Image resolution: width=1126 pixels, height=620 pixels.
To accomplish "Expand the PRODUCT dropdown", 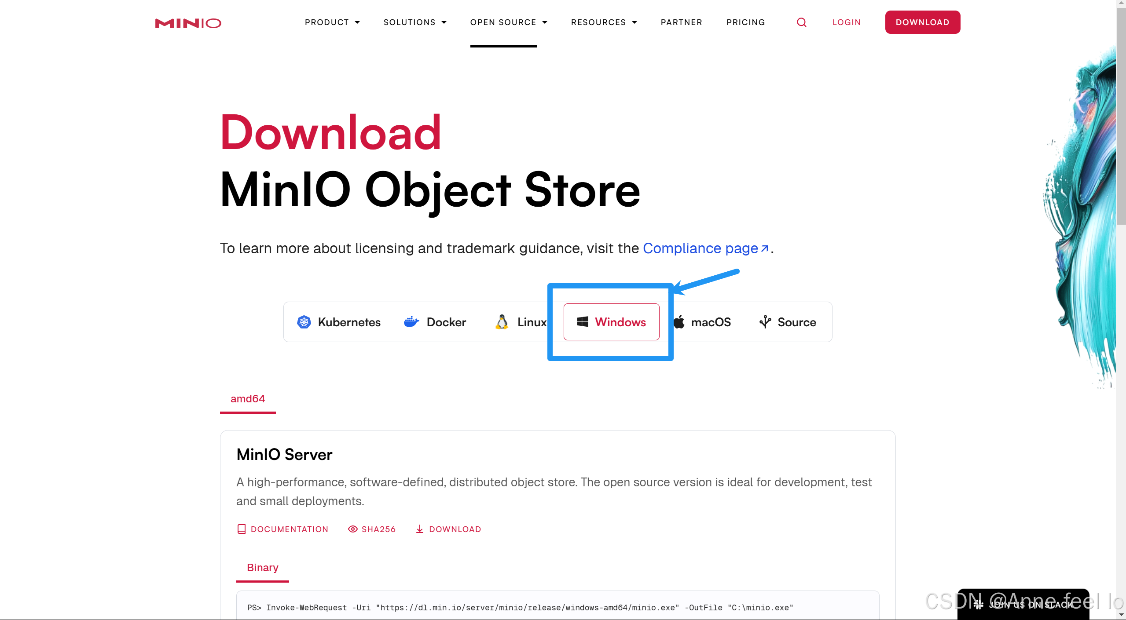I will click(332, 22).
